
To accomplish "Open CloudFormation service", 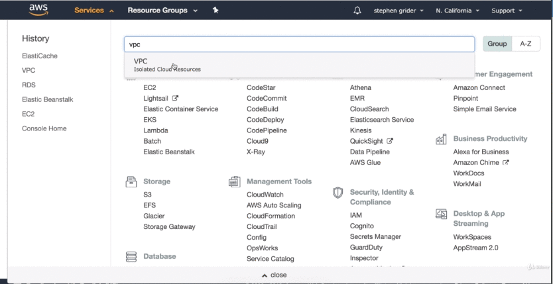I will click(x=271, y=216).
